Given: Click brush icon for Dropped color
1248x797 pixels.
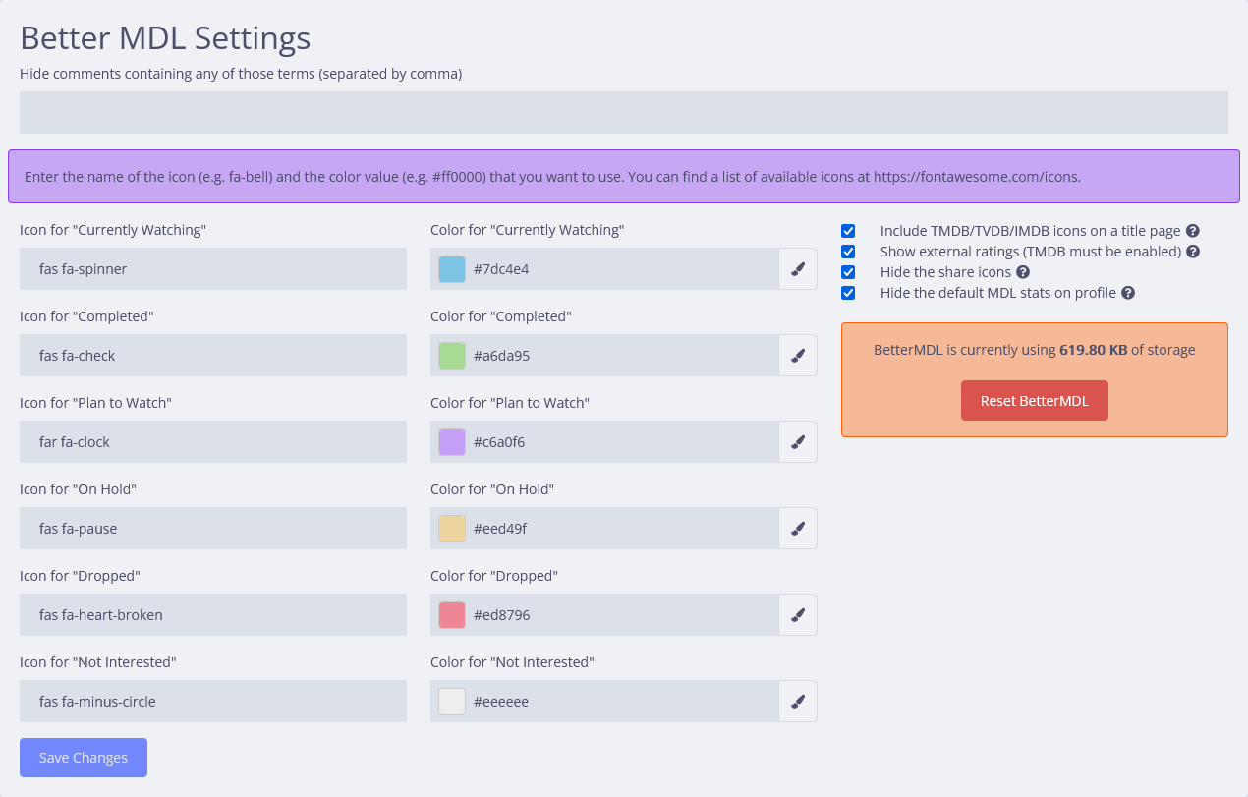Looking at the screenshot, I should (798, 615).
